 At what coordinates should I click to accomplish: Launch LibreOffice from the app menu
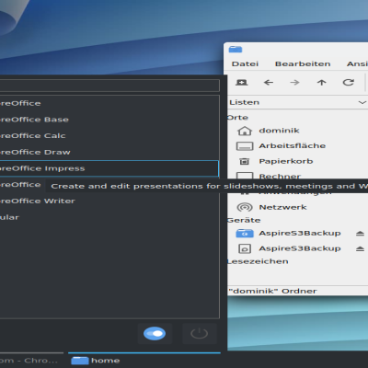pos(109,103)
